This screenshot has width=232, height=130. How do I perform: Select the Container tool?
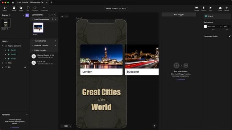coord(35,9)
